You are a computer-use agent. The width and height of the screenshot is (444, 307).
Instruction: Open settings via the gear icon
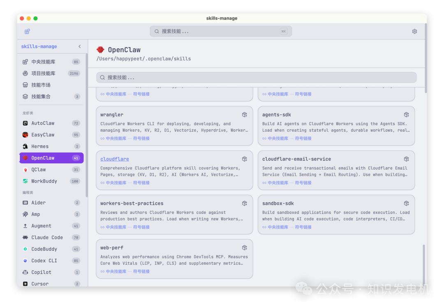(x=414, y=31)
